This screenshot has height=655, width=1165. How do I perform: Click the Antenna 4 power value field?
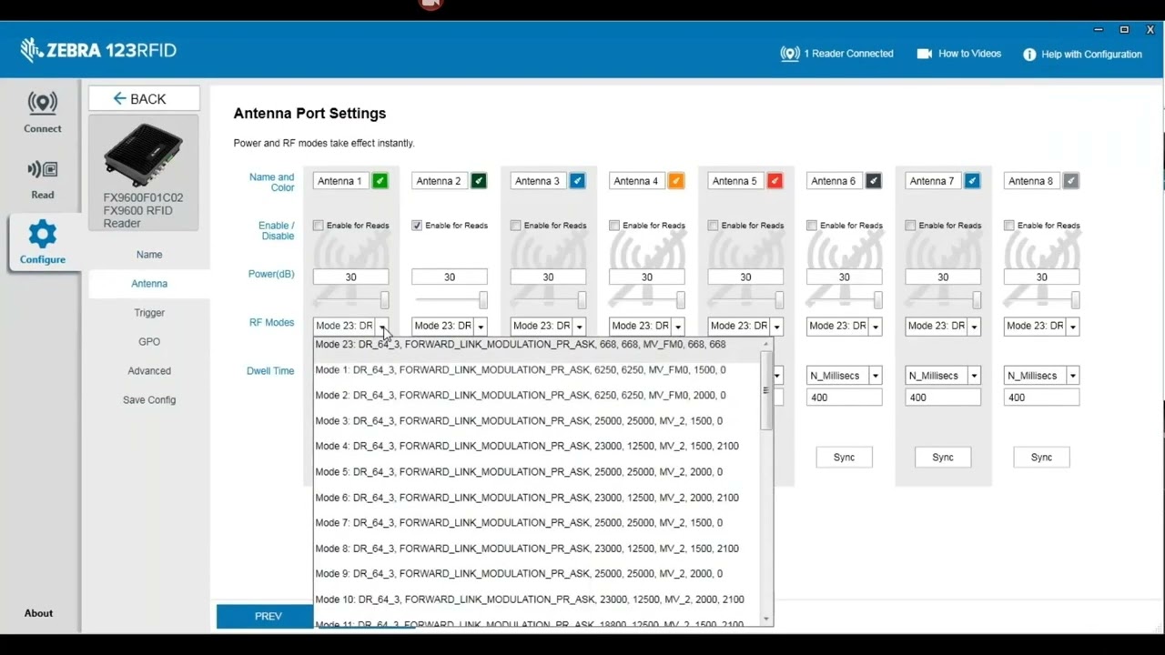pyautogui.click(x=647, y=277)
